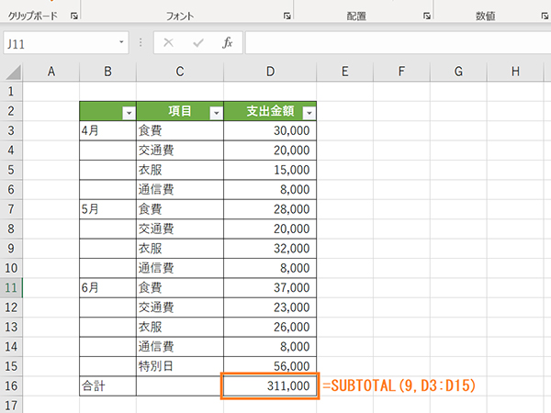Select the 衣服 cell in row 9
The image size is (551, 413).
tap(180, 249)
